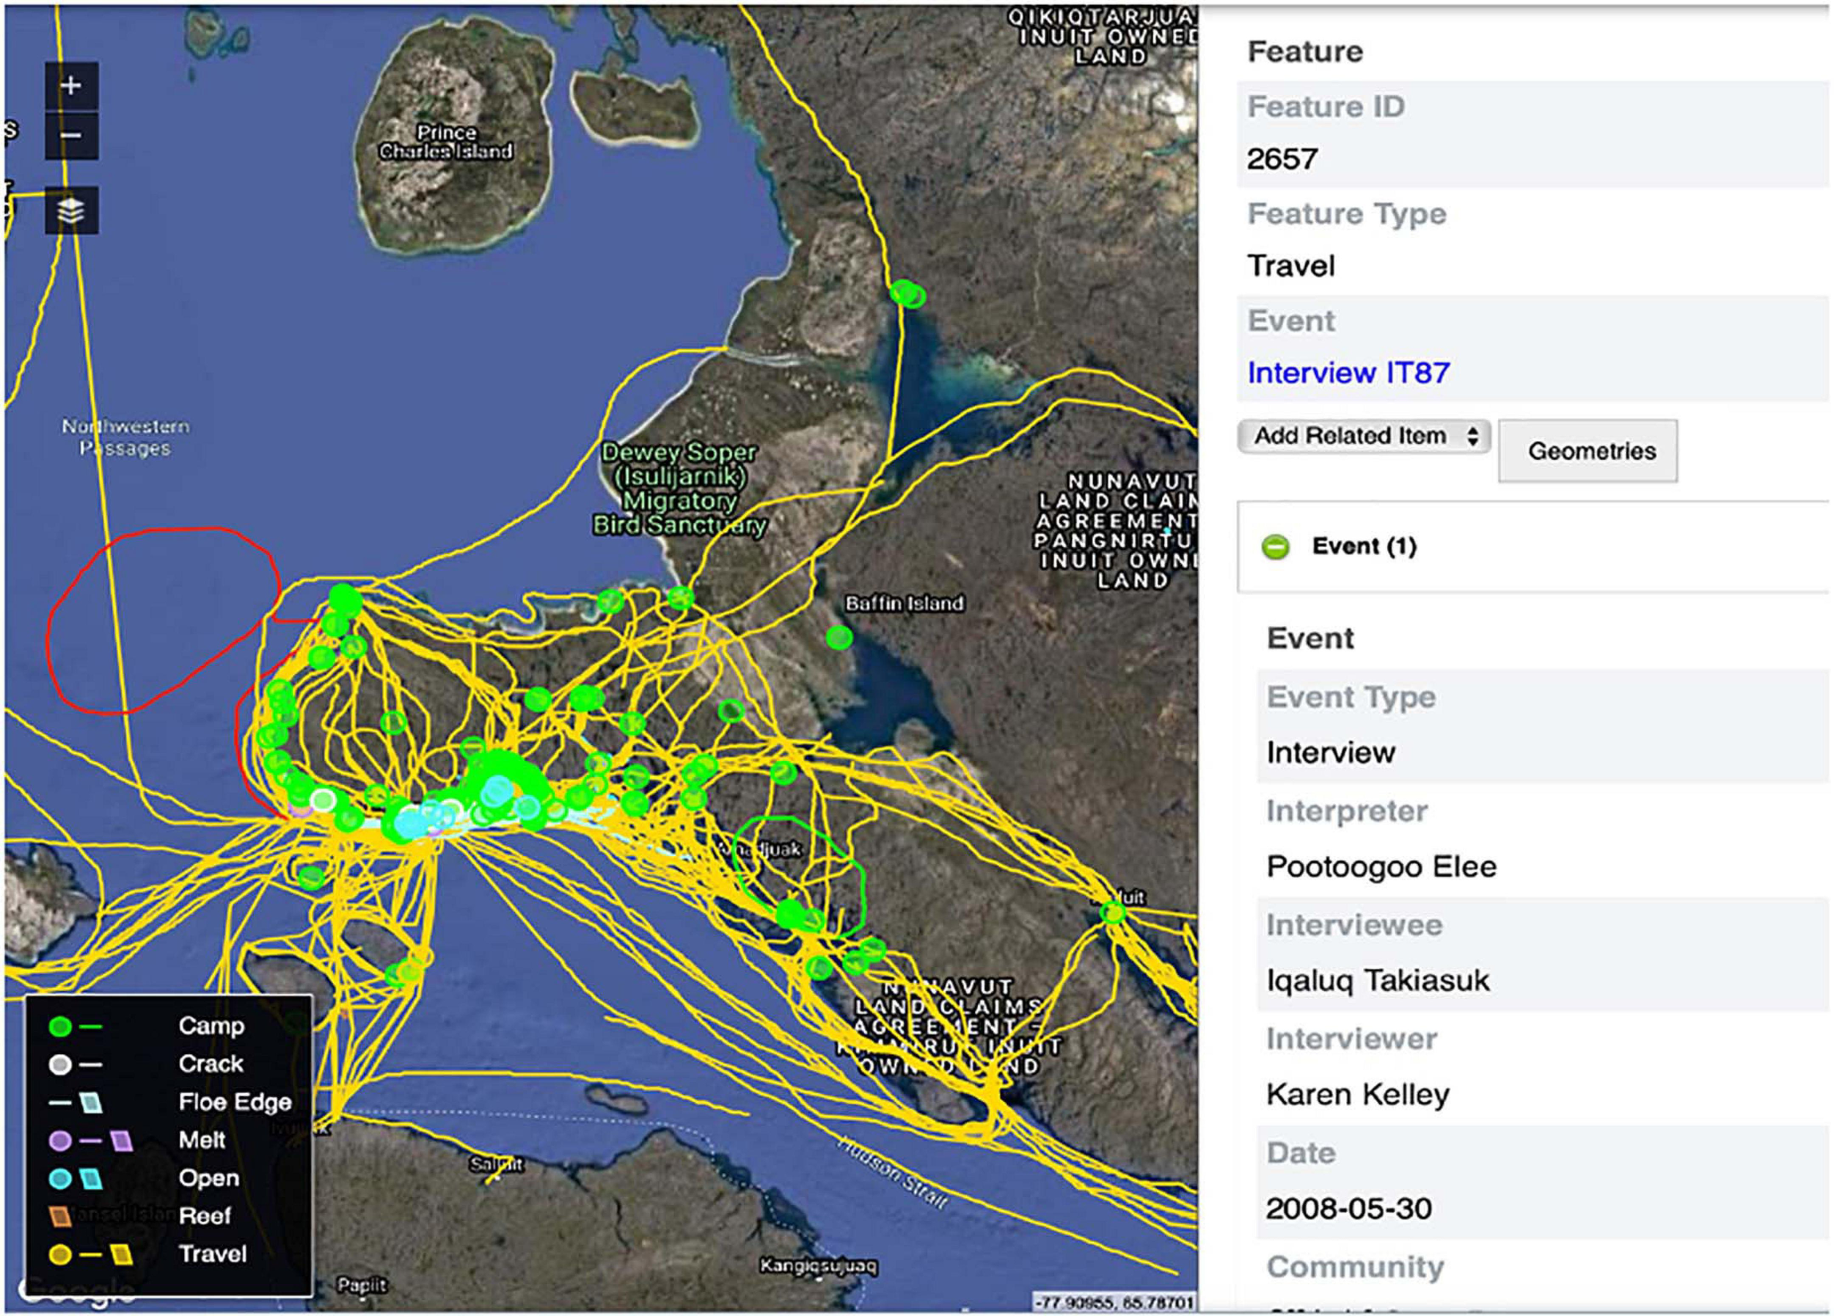Click the Prince Charles Island map label
Image resolution: width=1834 pixels, height=1316 pixels.
(x=445, y=142)
